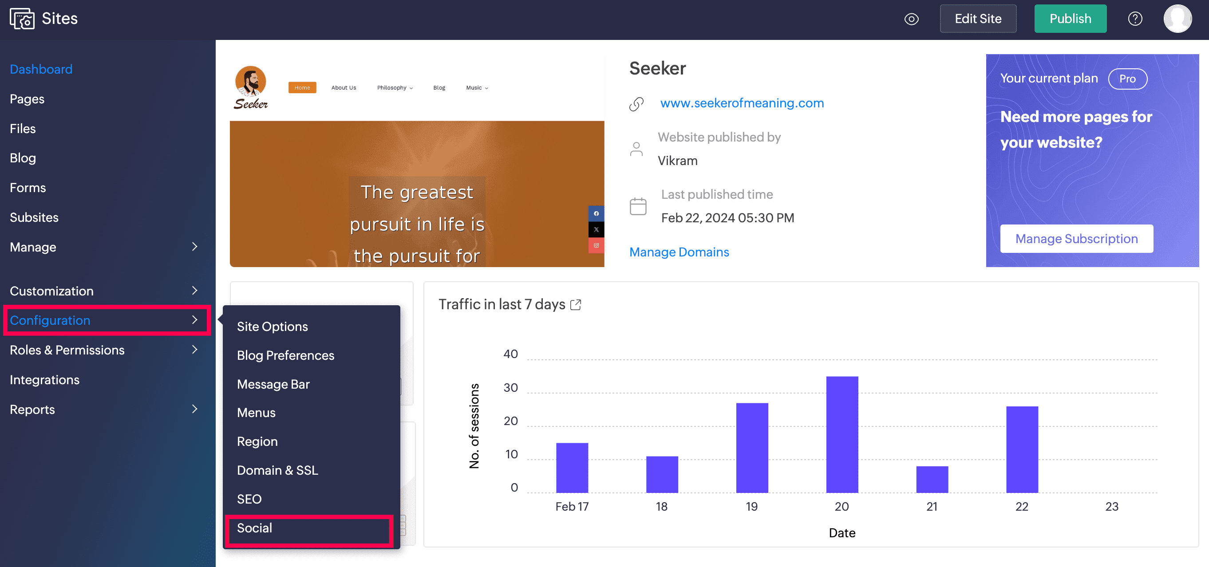Image resolution: width=1209 pixels, height=567 pixels.
Task: Expand the Customization submenu chevron
Action: tap(194, 290)
